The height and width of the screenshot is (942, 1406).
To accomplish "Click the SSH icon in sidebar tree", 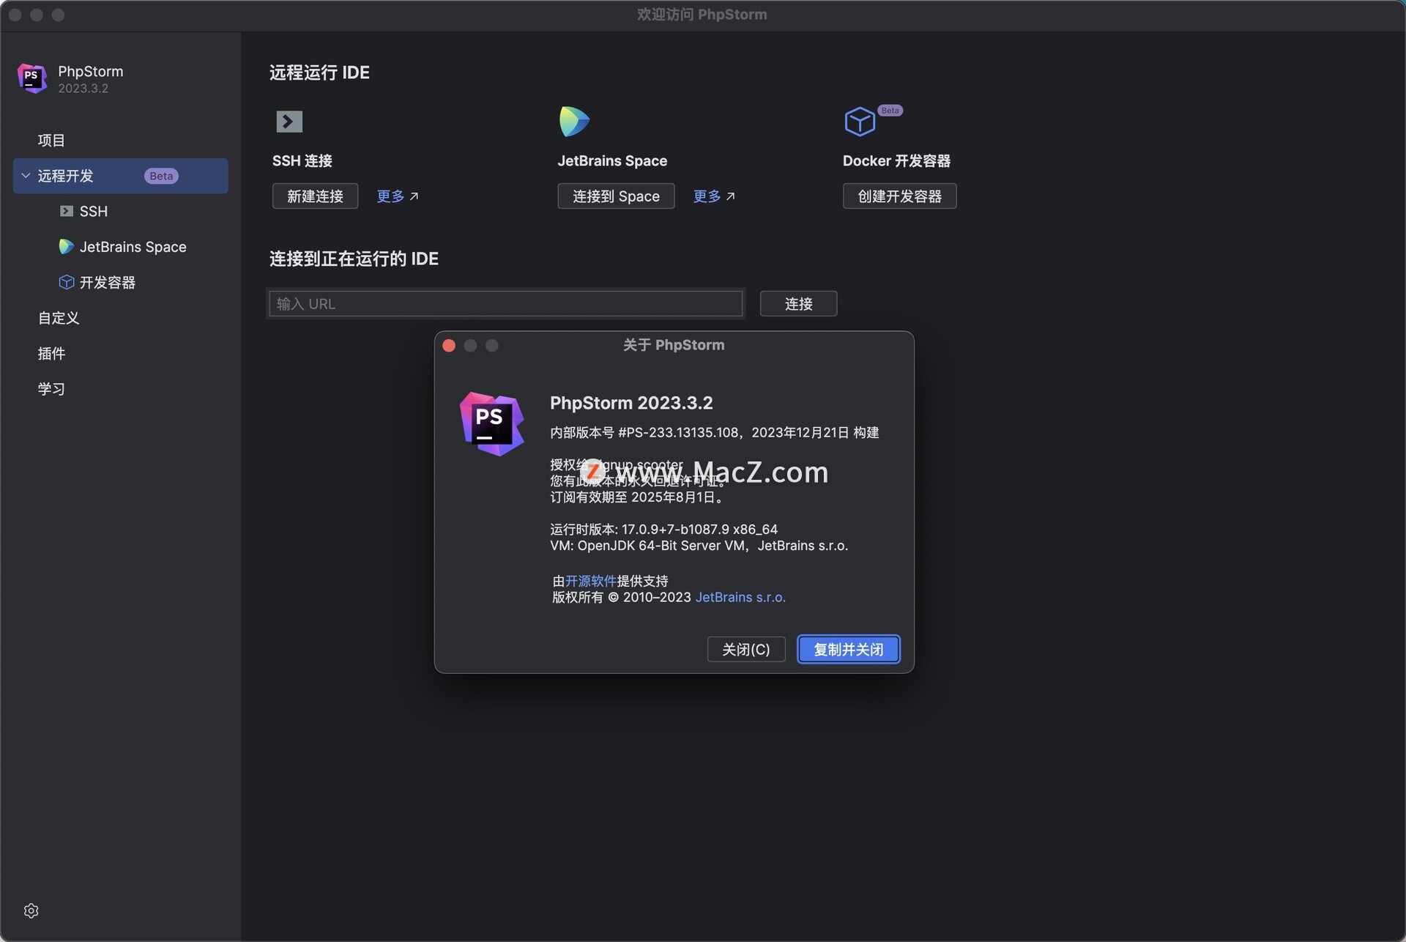I will (67, 211).
